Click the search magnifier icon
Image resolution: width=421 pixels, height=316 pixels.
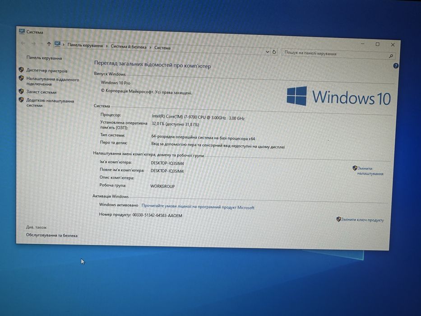pyautogui.click(x=391, y=56)
